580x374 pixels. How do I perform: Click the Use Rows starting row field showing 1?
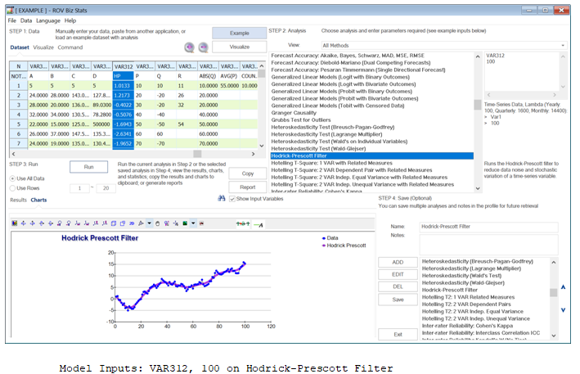tap(79, 188)
